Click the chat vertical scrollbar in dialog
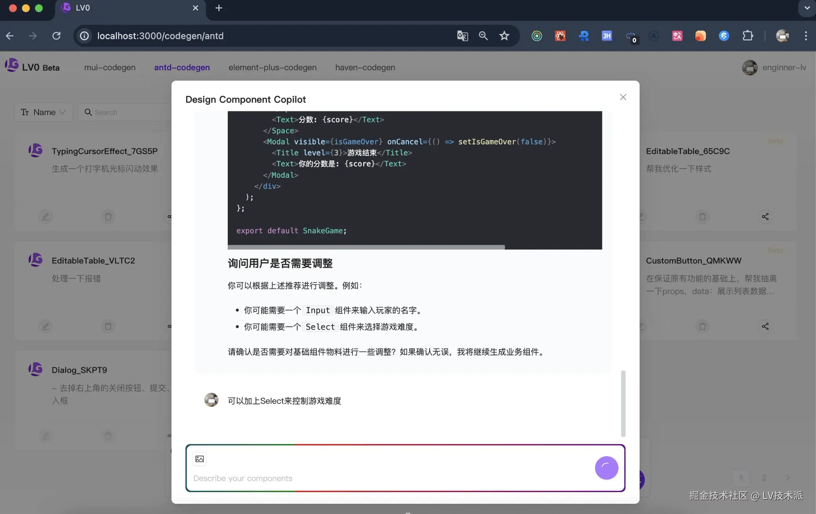 point(623,403)
